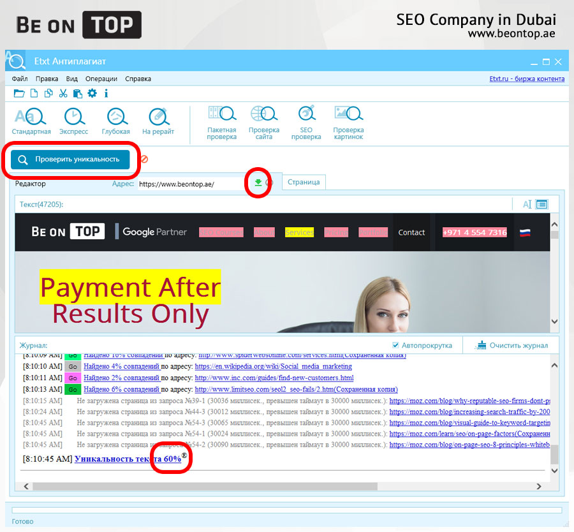This screenshot has width=574, height=532.
Task: Open file with the folder toolbar icon
Action: point(19,93)
